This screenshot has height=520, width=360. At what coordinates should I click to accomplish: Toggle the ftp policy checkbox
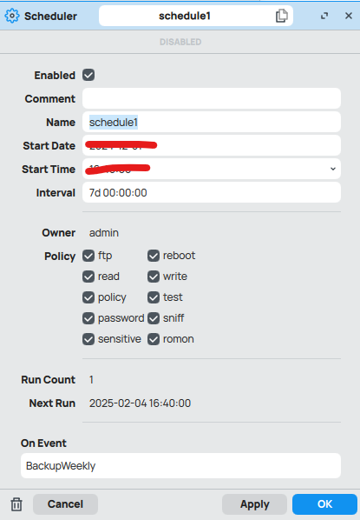tap(88, 256)
